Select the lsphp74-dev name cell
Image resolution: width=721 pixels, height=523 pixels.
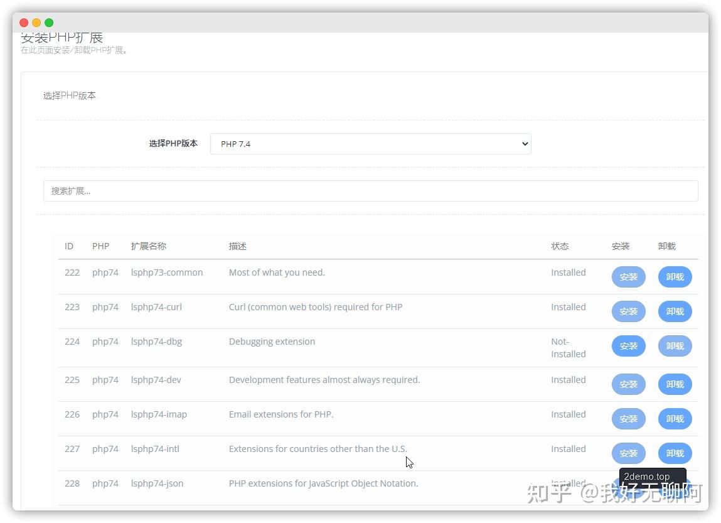click(156, 379)
